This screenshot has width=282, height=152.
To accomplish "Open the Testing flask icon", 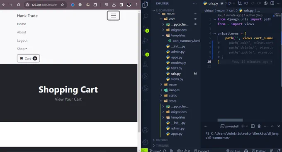I will click(x=145, y=64).
